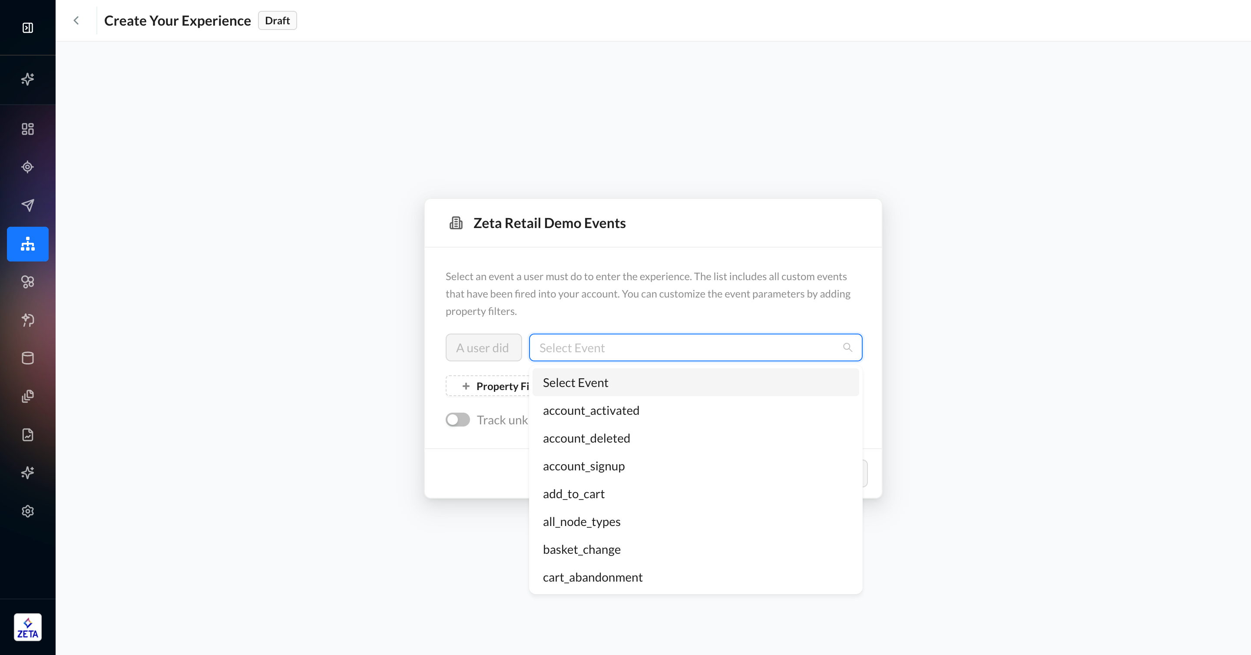Click the target audience icon in sidebar
The width and height of the screenshot is (1251, 655).
28,167
